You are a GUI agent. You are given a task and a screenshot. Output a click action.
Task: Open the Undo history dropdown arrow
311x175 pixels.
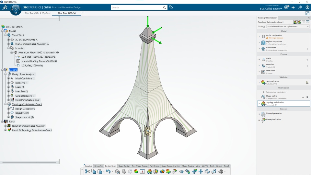pyautogui.click(x=112, y=172)
